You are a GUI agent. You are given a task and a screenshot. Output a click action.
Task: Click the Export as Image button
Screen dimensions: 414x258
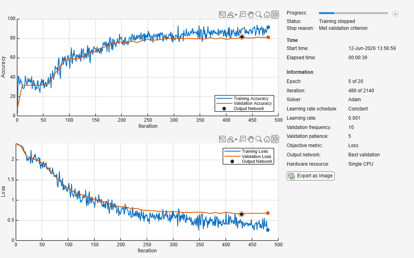(310, 176)
